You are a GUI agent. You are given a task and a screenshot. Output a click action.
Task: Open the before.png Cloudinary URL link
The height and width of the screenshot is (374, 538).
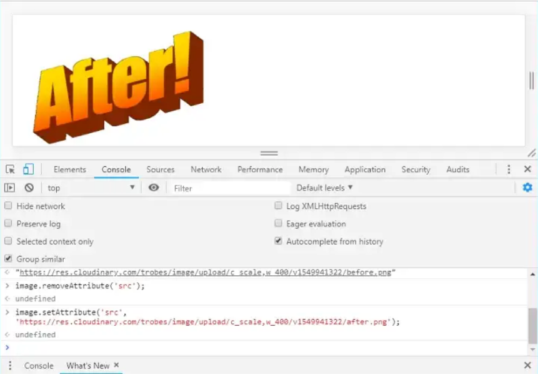coord(206,273)
